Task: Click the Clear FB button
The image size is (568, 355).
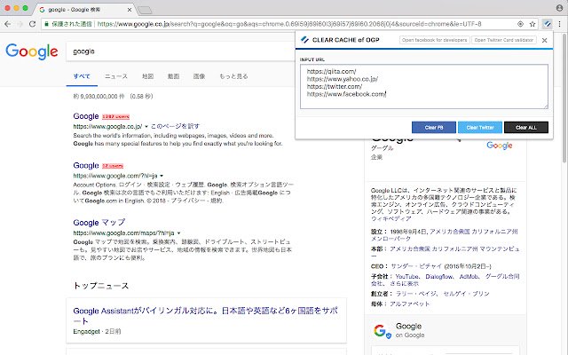Action: [434, 128]
